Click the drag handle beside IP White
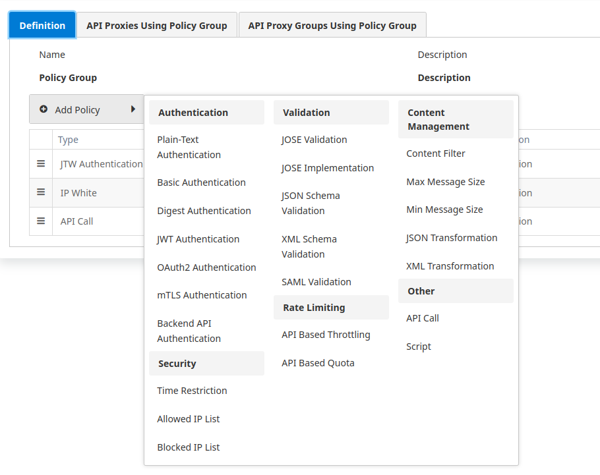Viewport: 600px width, 475px height. pyautogui.click(x=40, y=192)
